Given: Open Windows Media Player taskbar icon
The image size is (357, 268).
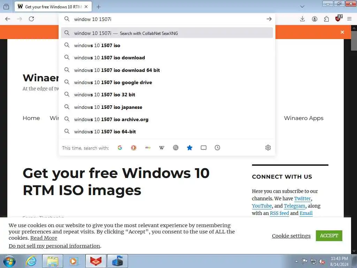Looking at the screenshot, I should click(x=74, y=261).
